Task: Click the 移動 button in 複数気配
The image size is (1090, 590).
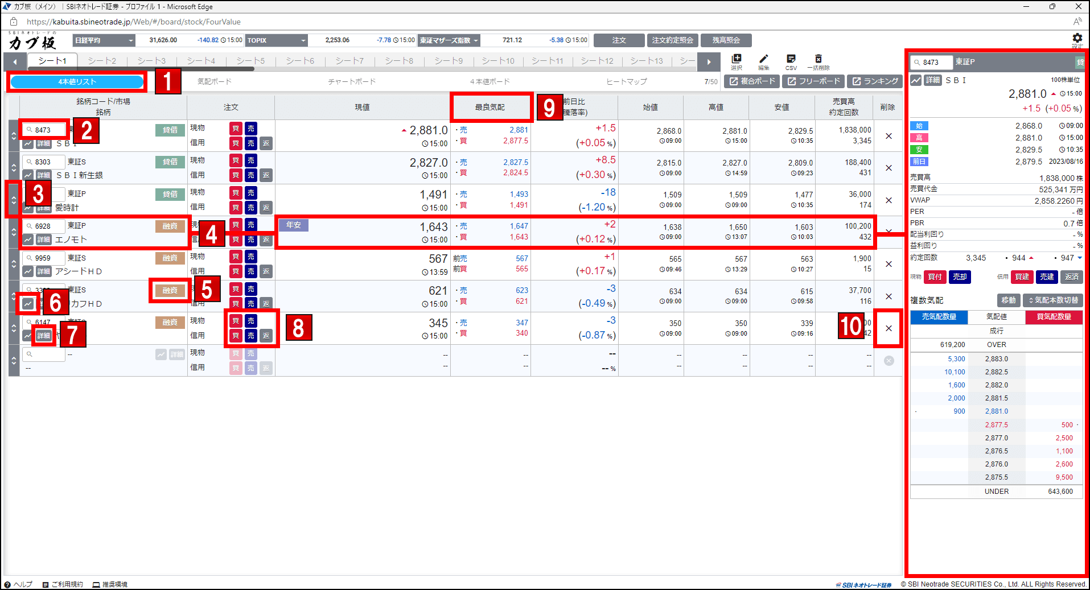Action: coord(1009,300)
